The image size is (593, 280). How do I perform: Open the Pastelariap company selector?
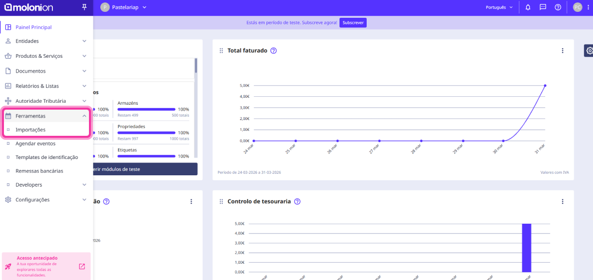[x=124, y=7]
